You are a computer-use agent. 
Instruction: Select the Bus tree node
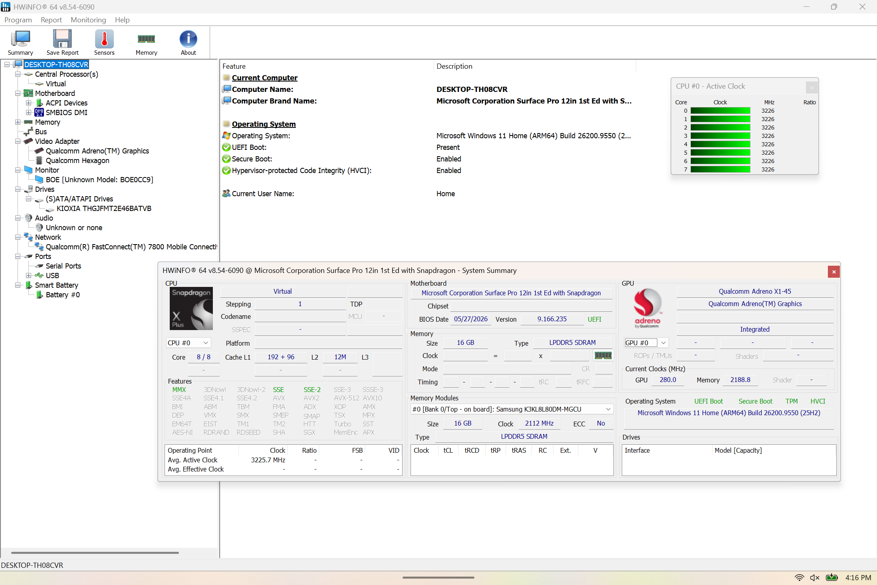click(41, 131)
